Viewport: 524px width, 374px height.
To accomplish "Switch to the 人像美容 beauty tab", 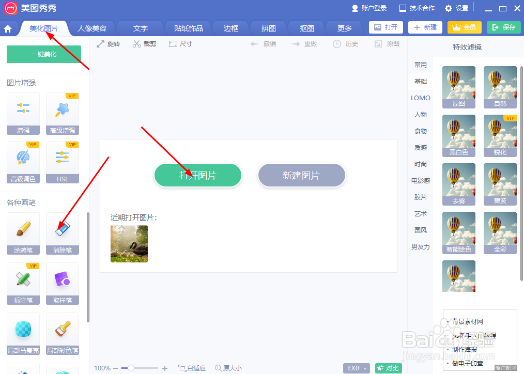I will point(91,28).
